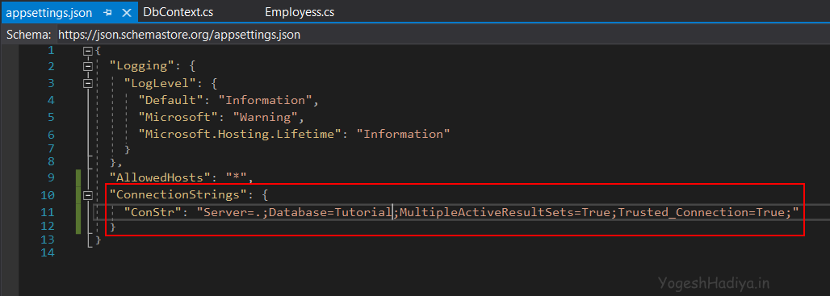Click the "ConnectionStrings" key
Viewport: 830px width, 296px height.
click(x=178, y=195)
